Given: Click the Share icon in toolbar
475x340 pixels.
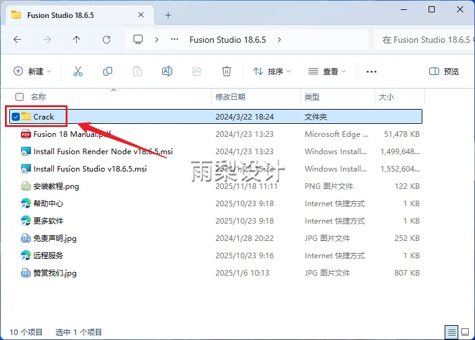Looking at the screenshot, I should pyautogui.click(x=197, y=71).
